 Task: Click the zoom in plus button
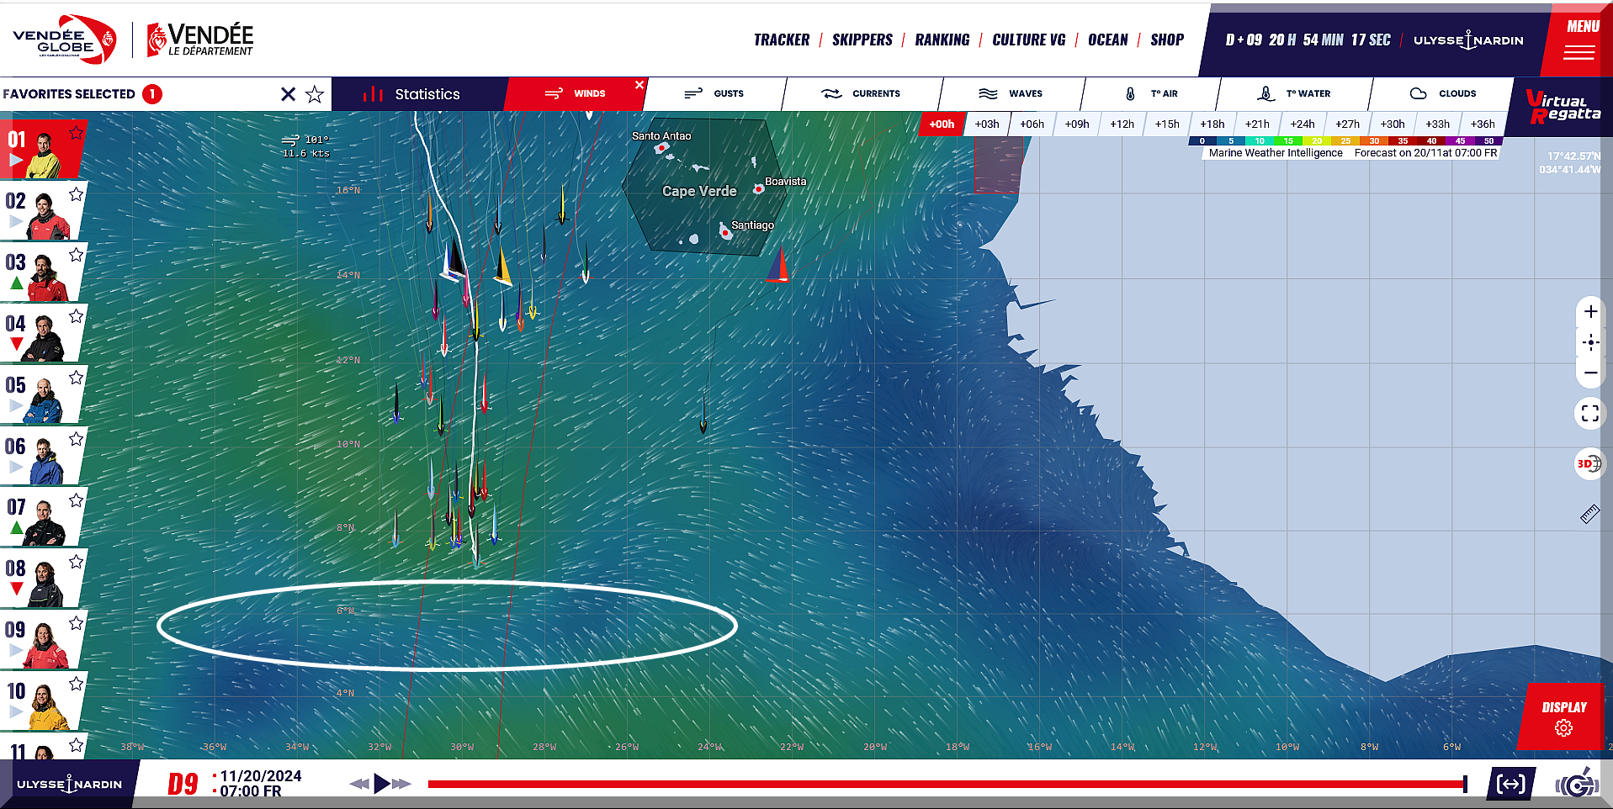click(x=1589, y=312)
